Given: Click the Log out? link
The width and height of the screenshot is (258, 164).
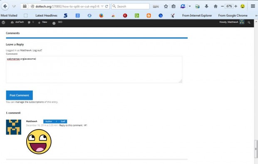Looking at the screenshot, I should click(x=37, y=50).
